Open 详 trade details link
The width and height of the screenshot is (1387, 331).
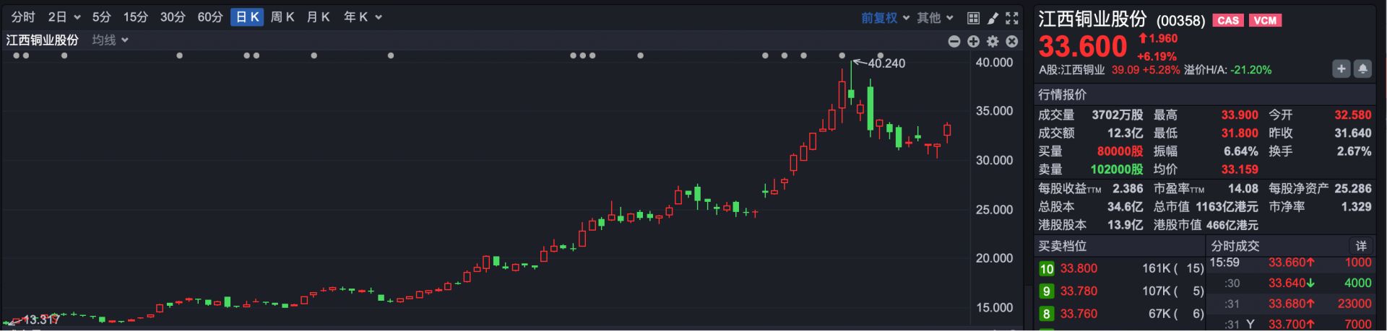click(x=1361, y=246)
